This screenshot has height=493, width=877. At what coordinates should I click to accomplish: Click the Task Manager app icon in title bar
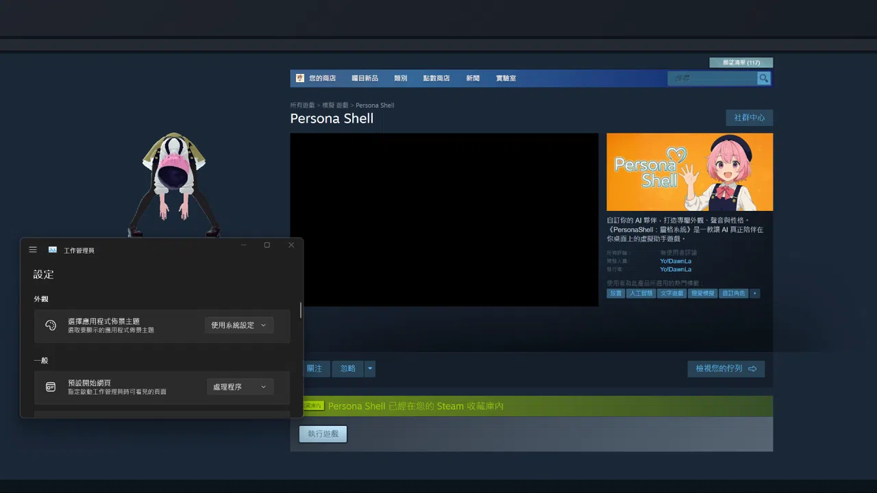[x=53, y=250]
